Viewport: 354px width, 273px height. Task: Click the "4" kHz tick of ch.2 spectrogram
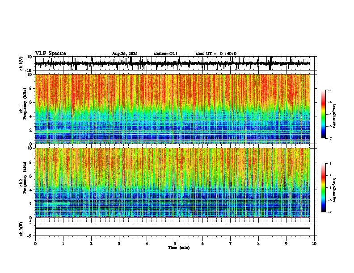[x=31, y=190]
